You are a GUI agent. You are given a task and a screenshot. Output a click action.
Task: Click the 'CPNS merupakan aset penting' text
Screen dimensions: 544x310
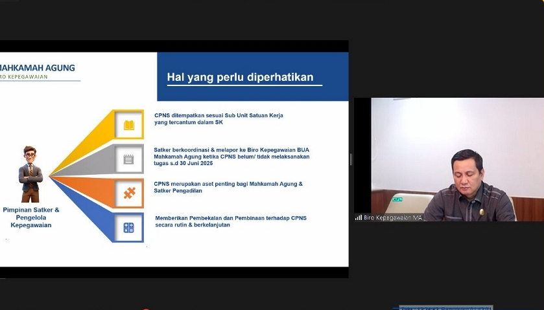[x=228, y=187]
